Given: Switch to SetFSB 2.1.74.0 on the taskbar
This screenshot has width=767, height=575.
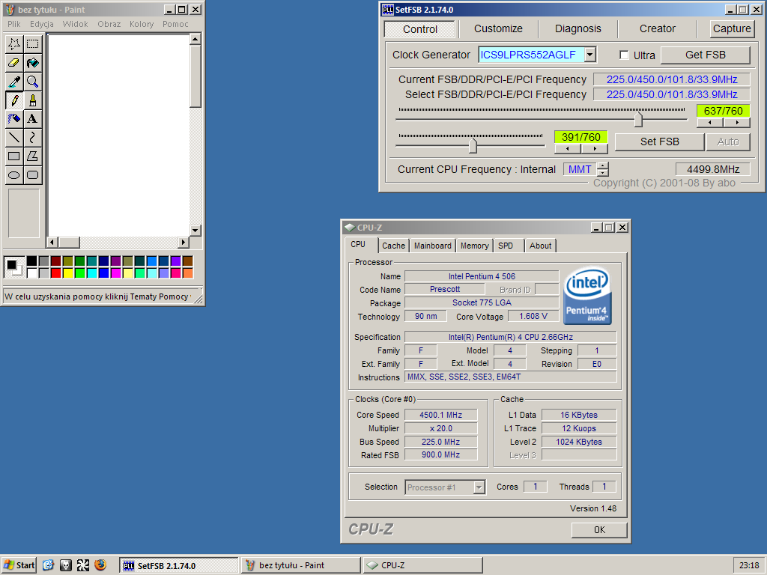Looking at the screenshot, I should pyautogui.click(x=178, y=565).
